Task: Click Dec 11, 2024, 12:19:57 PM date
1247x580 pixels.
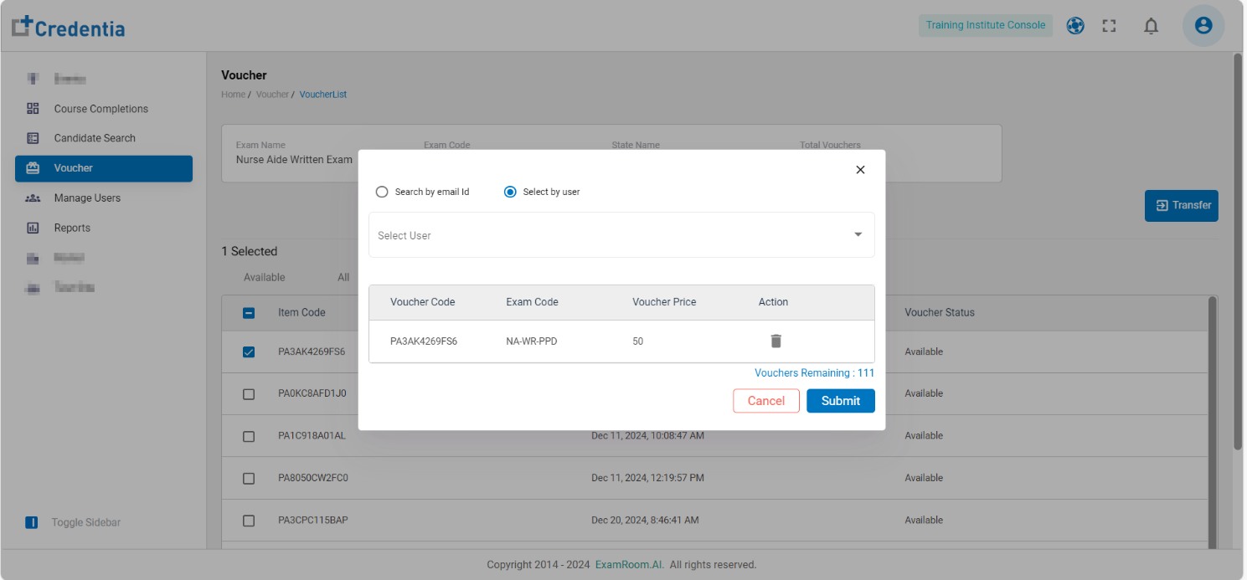Action: (x=647, y=478)
